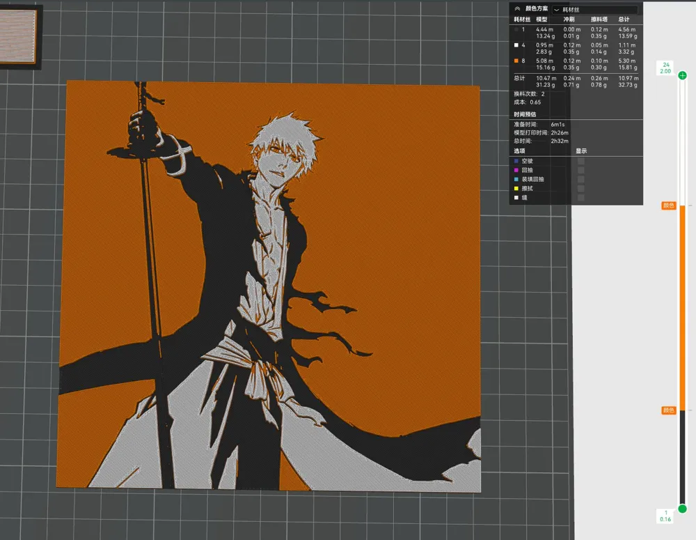The height and width of the screenshot is (540, 696).
Task: Click the top layer label 24 / 2.00
Action: tap(665, 68)
